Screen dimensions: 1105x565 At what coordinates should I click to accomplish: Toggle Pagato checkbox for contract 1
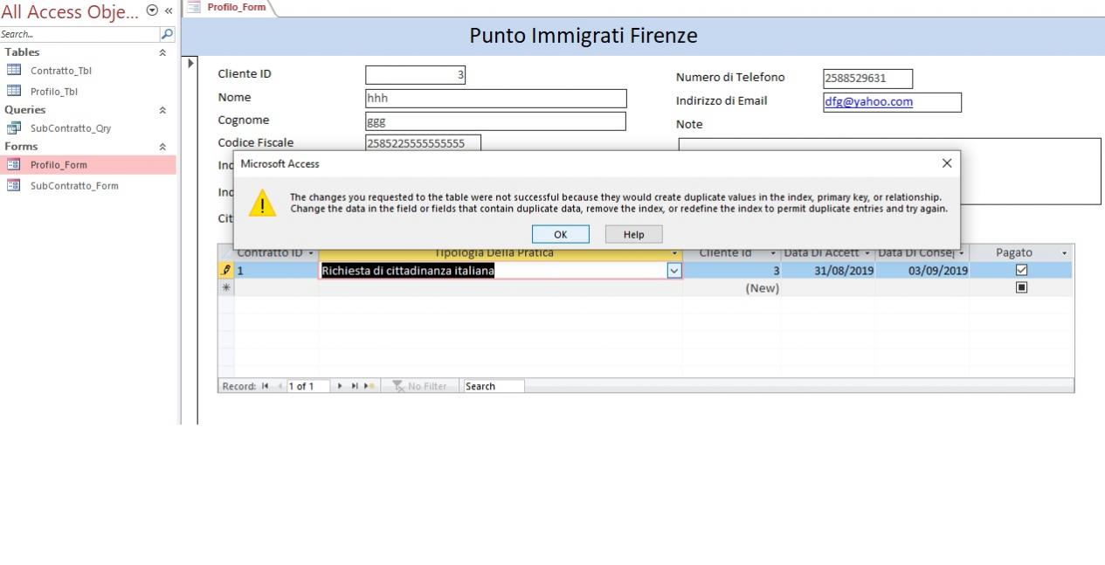[x=1021, y=271]
